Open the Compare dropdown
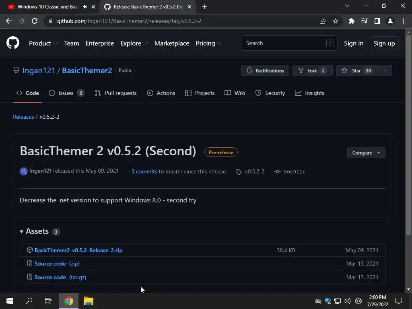 point(366,152)
